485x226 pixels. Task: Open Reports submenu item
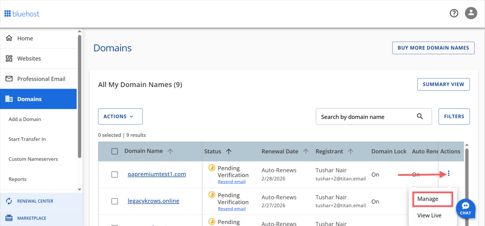[x=17, y=179]
